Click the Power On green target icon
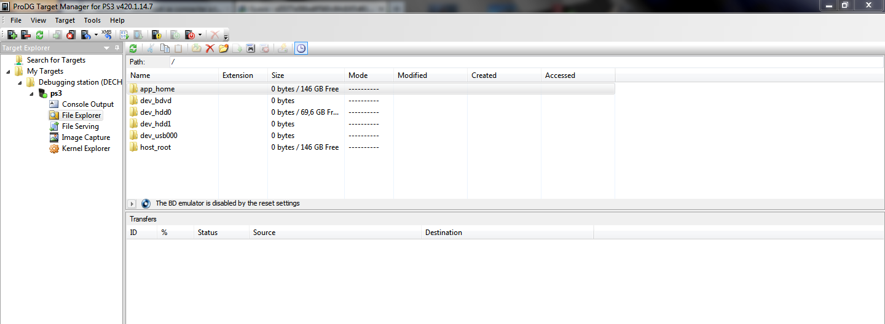The image size is (885, 324). pos(175,35)
